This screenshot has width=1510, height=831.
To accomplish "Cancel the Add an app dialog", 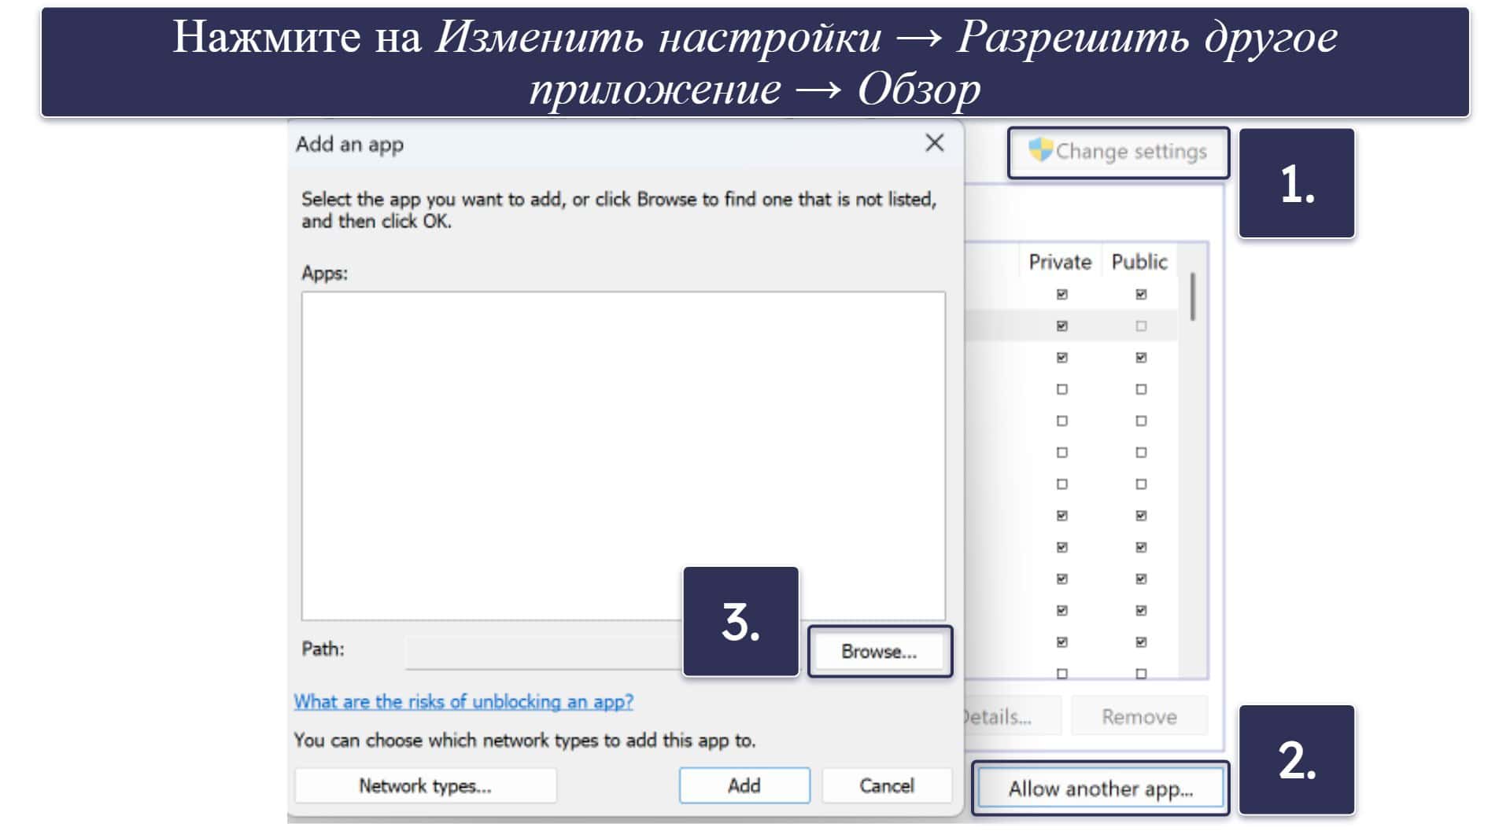I will (887, 785).
